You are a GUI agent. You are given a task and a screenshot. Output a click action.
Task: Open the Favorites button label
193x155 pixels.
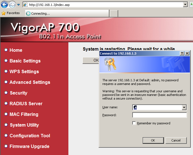coord(13,13)
